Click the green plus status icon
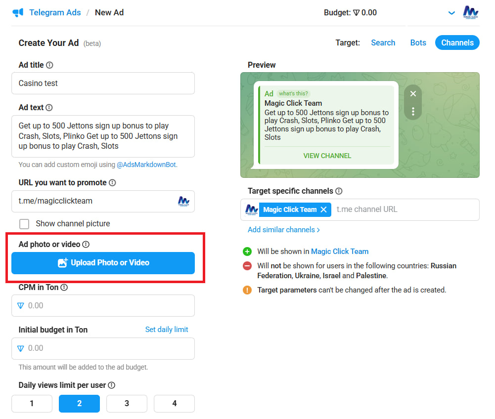 tap(247, 251)
